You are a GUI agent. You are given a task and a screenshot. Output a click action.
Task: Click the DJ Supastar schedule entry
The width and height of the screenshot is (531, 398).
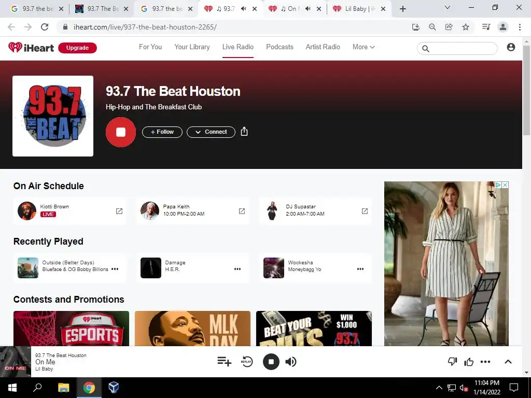(316, 211)
